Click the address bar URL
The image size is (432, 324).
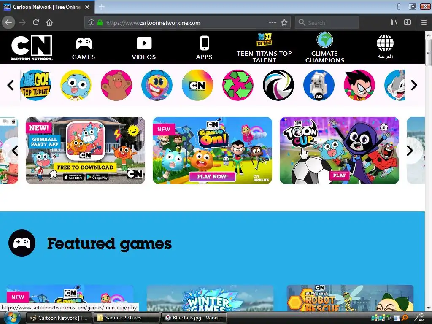(153, 23)
